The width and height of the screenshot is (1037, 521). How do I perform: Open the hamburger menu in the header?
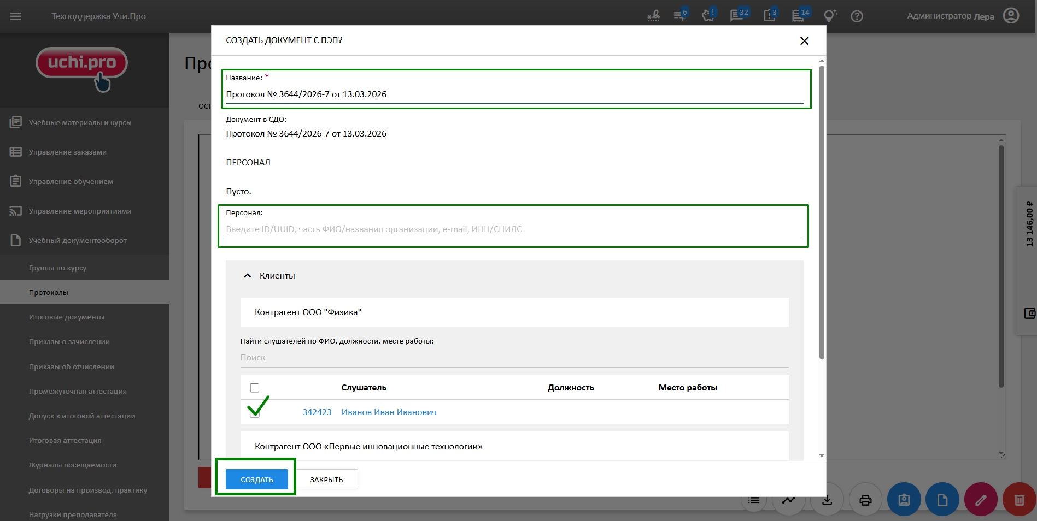tap(16, 16)
